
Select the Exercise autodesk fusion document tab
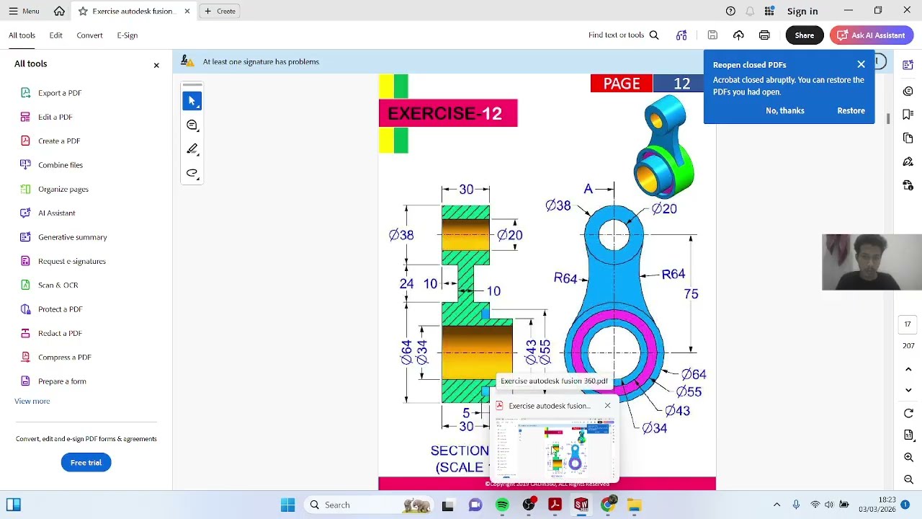click(x=133, y=11)
